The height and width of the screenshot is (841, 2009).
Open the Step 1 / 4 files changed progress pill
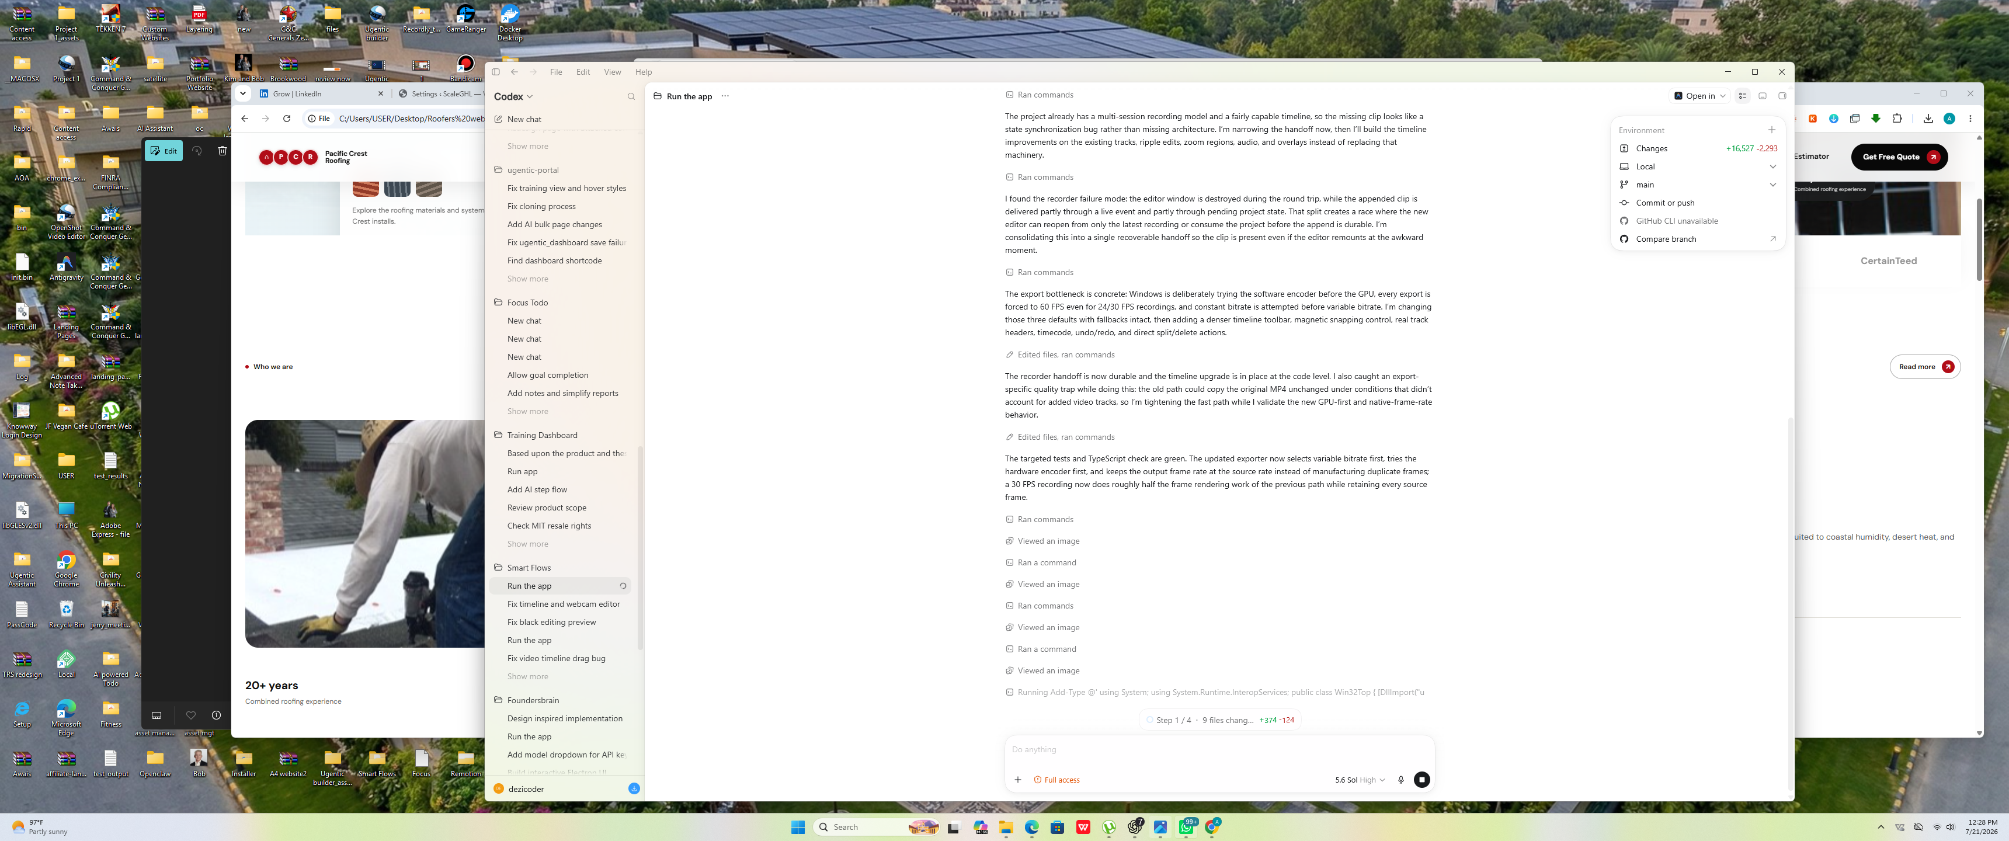tap(1219, 720)
